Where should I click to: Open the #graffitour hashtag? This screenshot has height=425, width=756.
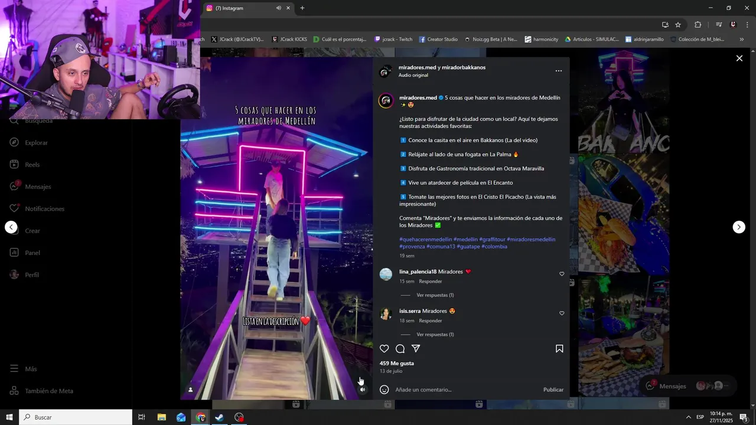tap(492, 240)
